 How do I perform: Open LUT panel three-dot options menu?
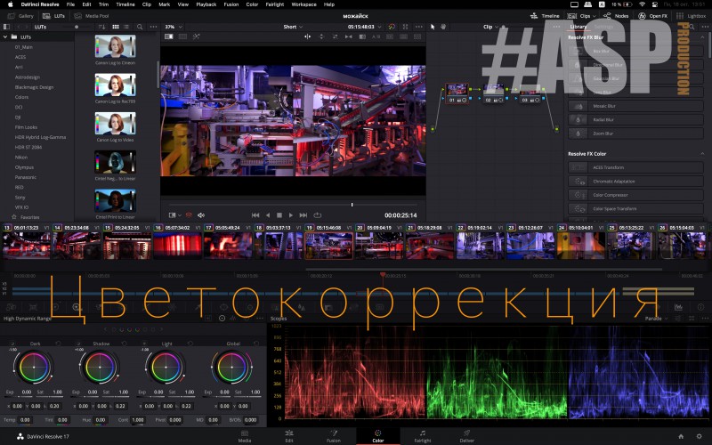(x=153, y=27)
